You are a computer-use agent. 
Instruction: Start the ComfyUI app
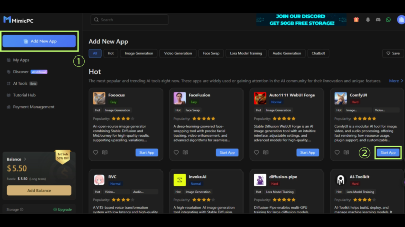pos(388,153)
